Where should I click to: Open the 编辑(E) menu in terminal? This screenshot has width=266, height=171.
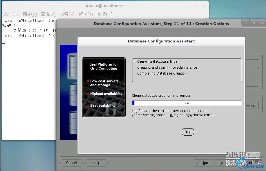[x=30, y=14]
